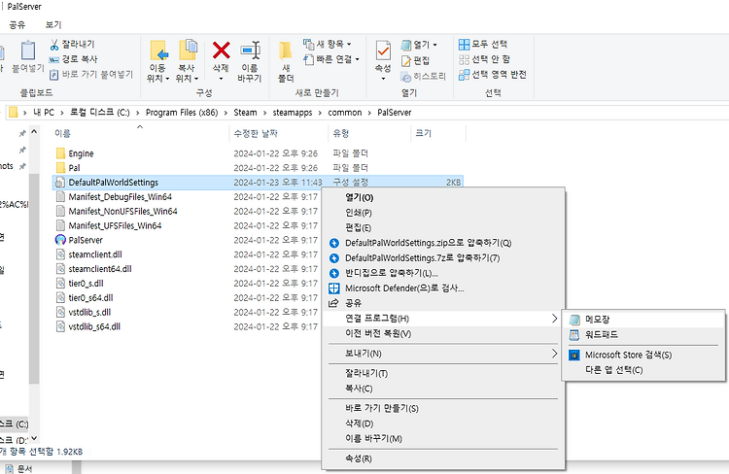The height and width of the screenshot is (474, 729).
Task: Select all (모두 선택) in ribbon
Action: click(x=483, y=44)
